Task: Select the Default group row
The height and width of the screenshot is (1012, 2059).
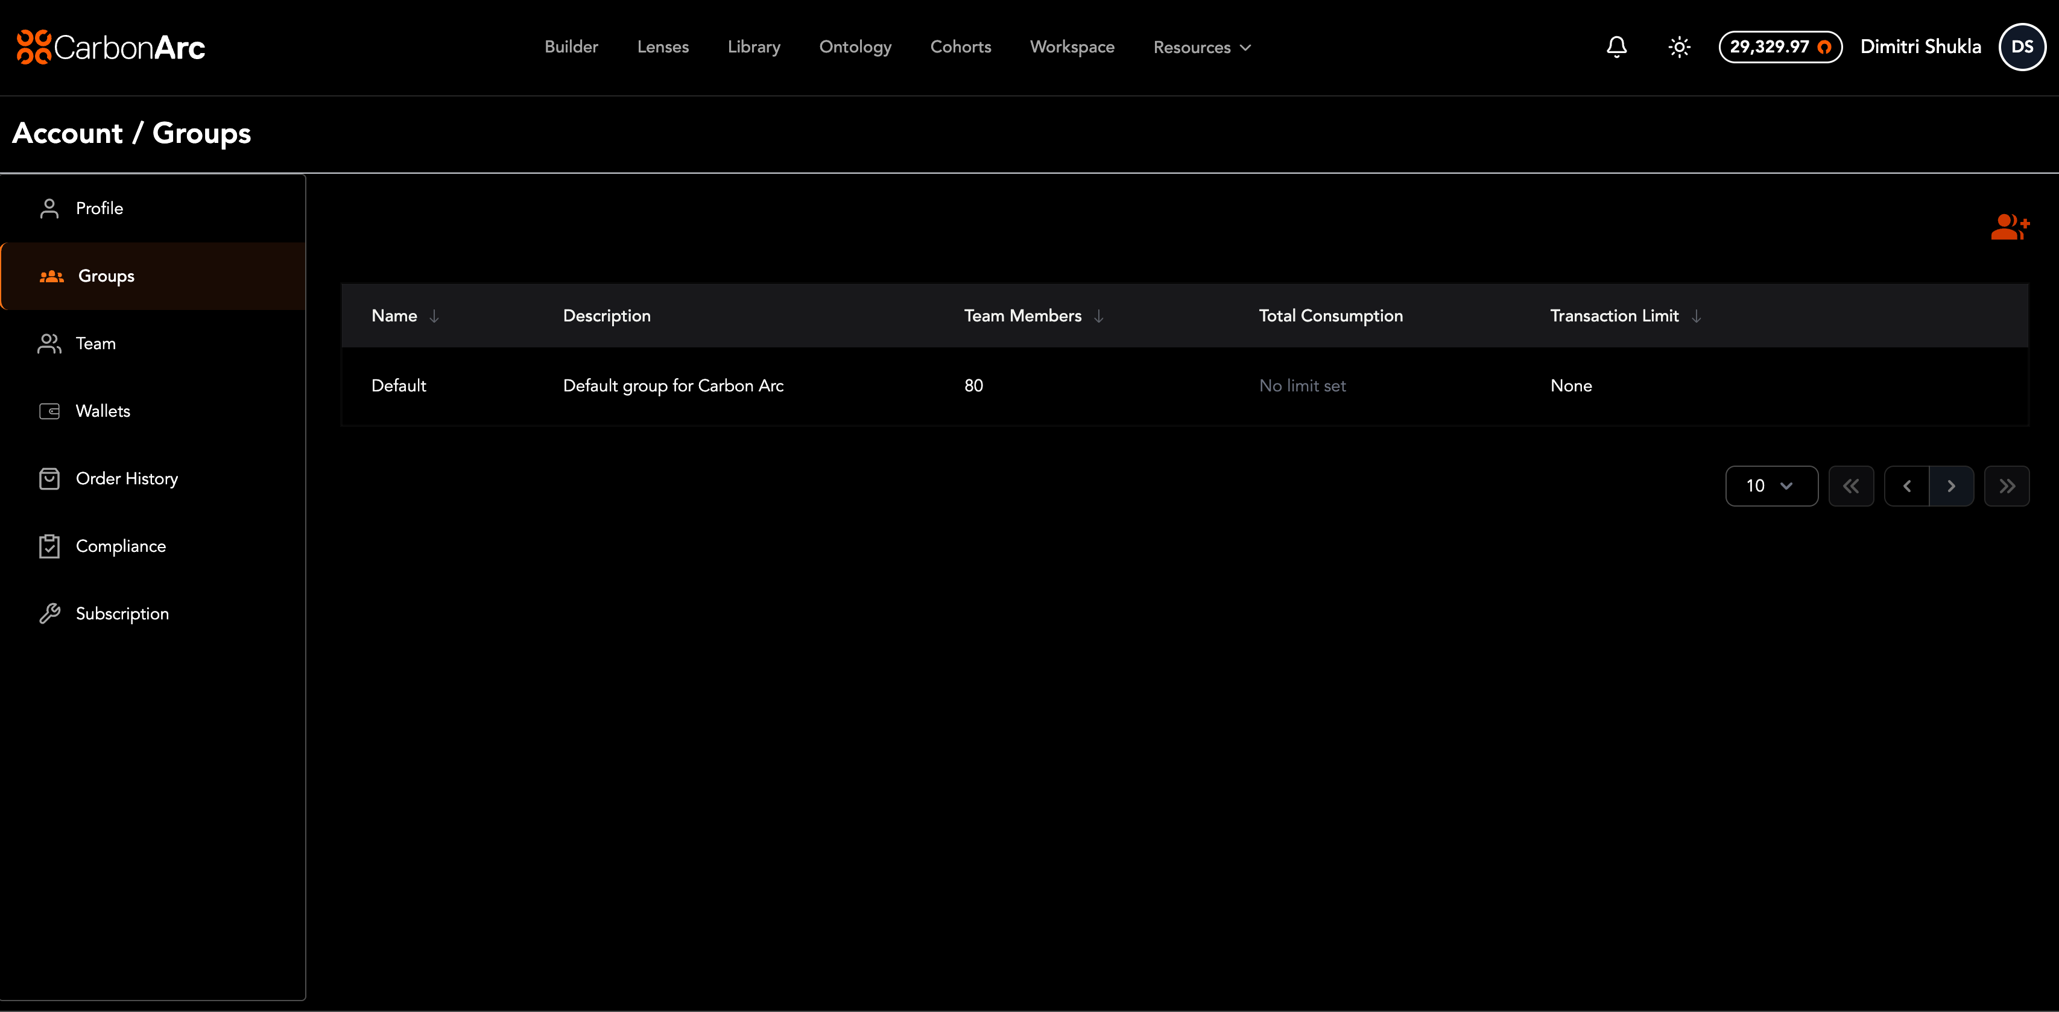Action: coord(398,386)
